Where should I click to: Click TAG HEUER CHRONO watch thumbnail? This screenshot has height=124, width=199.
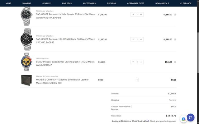tap(26, 39)
